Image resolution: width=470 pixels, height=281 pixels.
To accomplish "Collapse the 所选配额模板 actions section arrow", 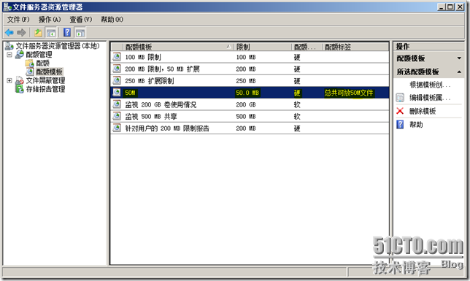I will [459, 72].
